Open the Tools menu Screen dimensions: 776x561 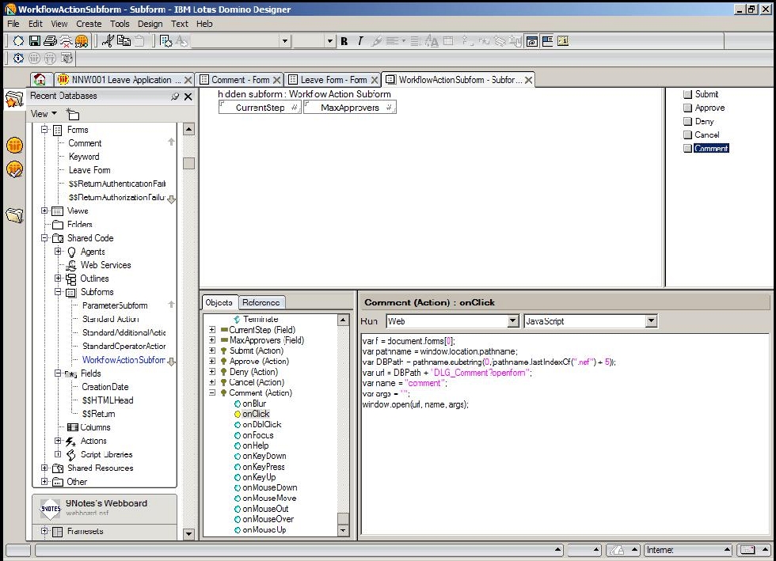click(120, 24)
